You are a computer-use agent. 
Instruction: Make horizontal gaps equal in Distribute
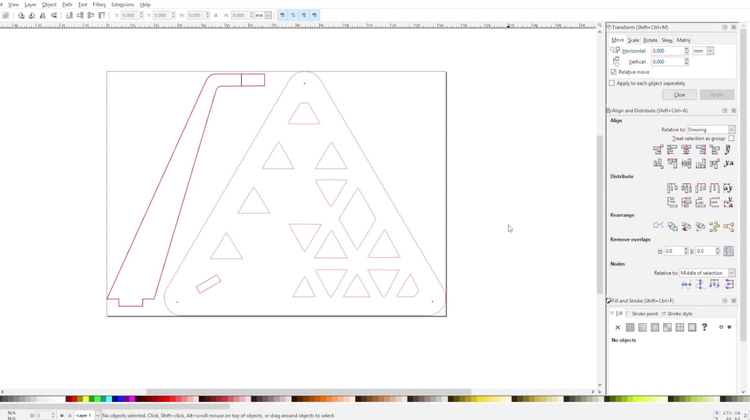pyautogui.click(x=714, y=188)
